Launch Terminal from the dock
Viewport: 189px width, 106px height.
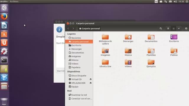coord(4,60)
